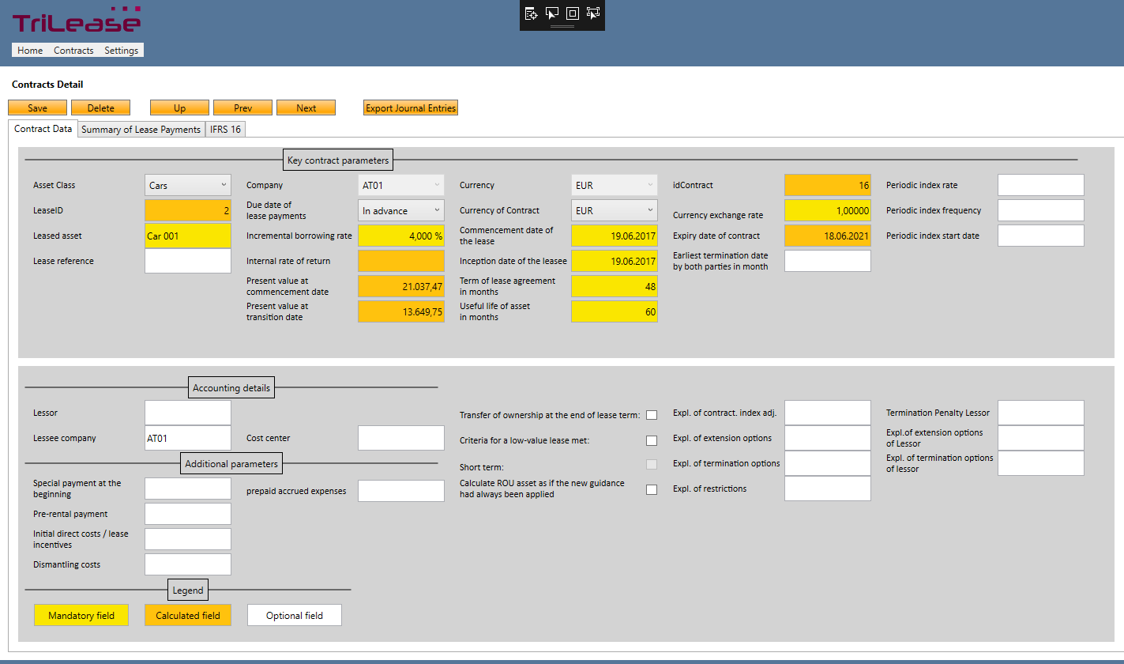Click the TriLease logo
The height and width of the screenshot is (664, 1124).
(77, 21)
